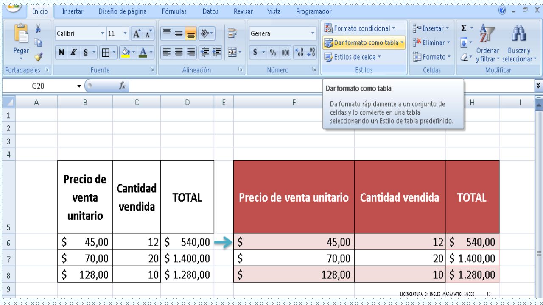Open the text orientation icon
This screenshot has width=543, height=305.
click(x=204, y=34)
